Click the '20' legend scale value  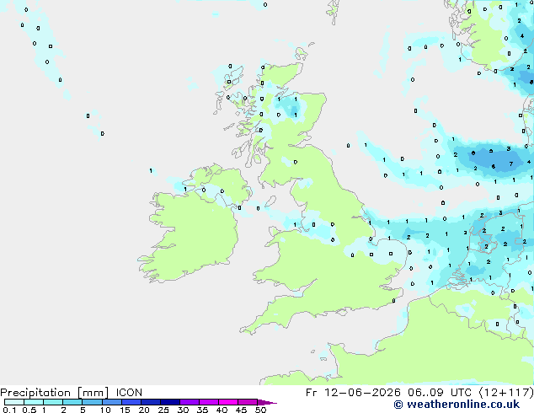[144, 410]
